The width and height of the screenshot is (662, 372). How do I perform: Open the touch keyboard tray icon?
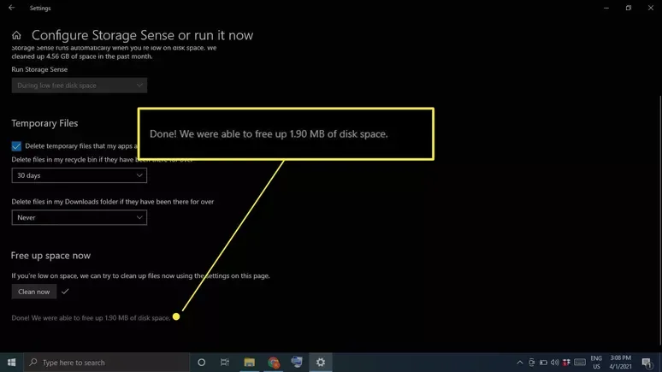tap(580, 363)
